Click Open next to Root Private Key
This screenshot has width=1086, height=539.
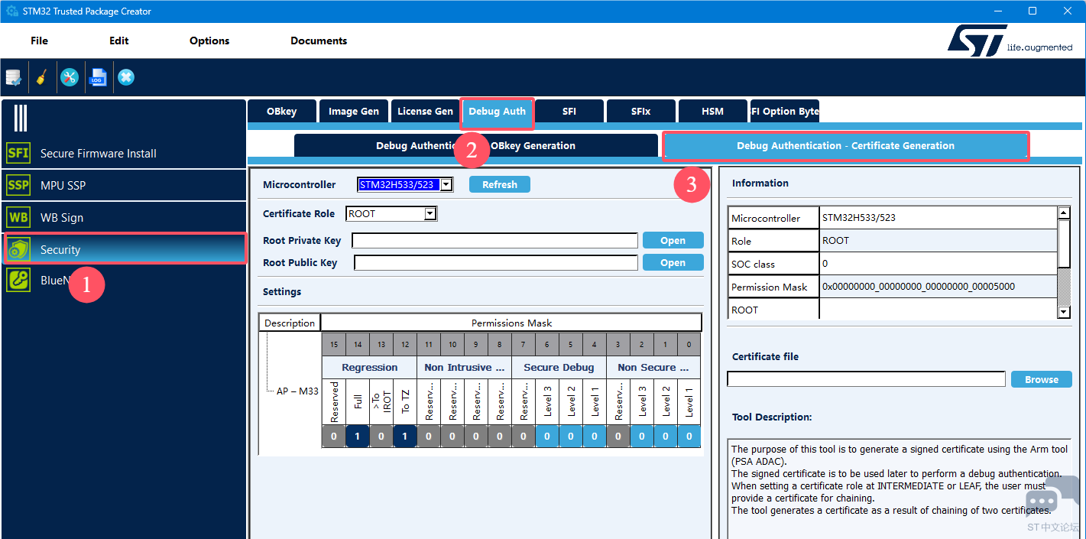click(x=673, y=240)
